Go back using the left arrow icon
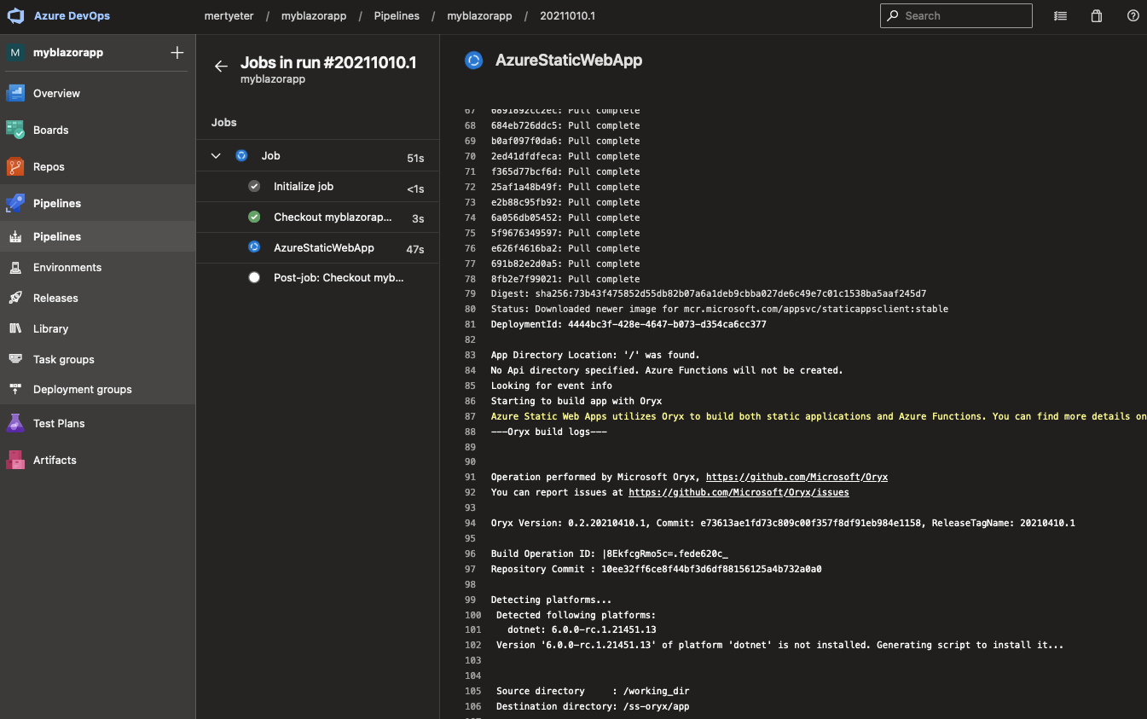 [x=221, y=67]
